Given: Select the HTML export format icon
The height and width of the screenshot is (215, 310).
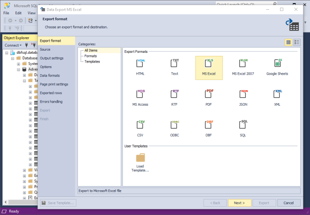Looking at the screenshot, I should (x=140, y=68).
